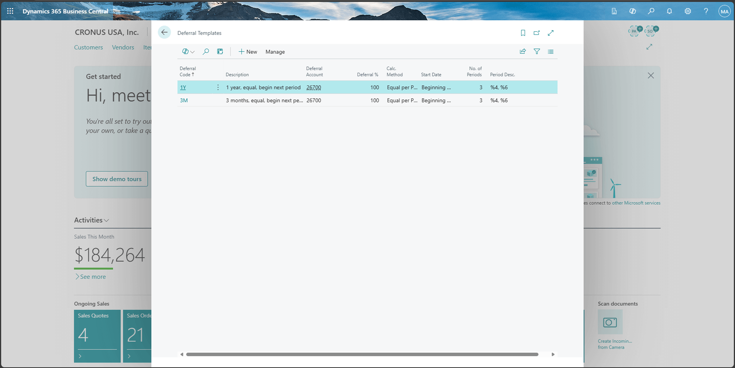Open Deferral Templates in a new window

(x=537, y=33)
